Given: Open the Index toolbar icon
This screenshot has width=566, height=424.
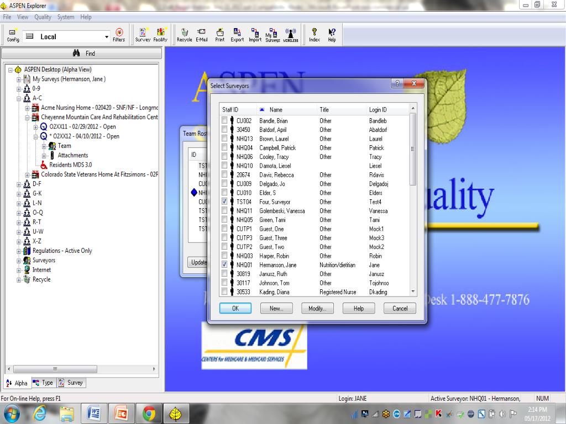Looking at the screenshot, I should tap(315, 35).
